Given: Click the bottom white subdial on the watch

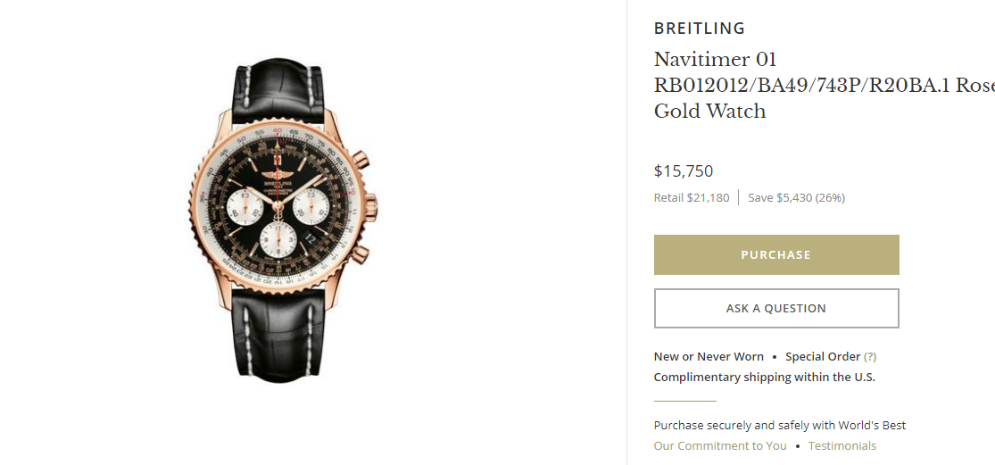Looking at the screenshot, I should click(278, 238).
